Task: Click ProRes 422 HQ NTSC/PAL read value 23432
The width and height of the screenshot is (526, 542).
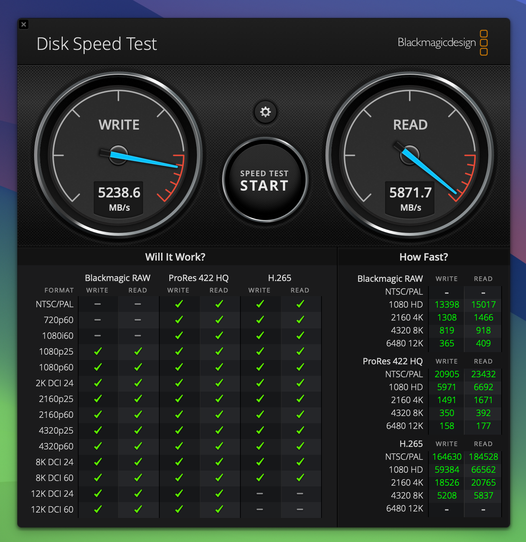Action: 483,374
